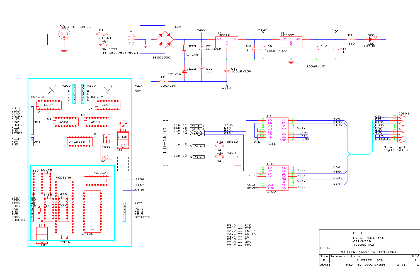
Task: Click the MOTOR-X header on board layout
Action: coord(74,94)
